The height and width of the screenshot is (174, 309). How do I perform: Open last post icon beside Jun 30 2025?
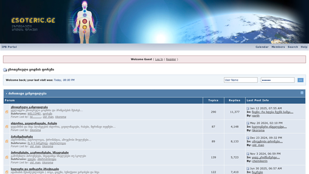coord(248,169)
